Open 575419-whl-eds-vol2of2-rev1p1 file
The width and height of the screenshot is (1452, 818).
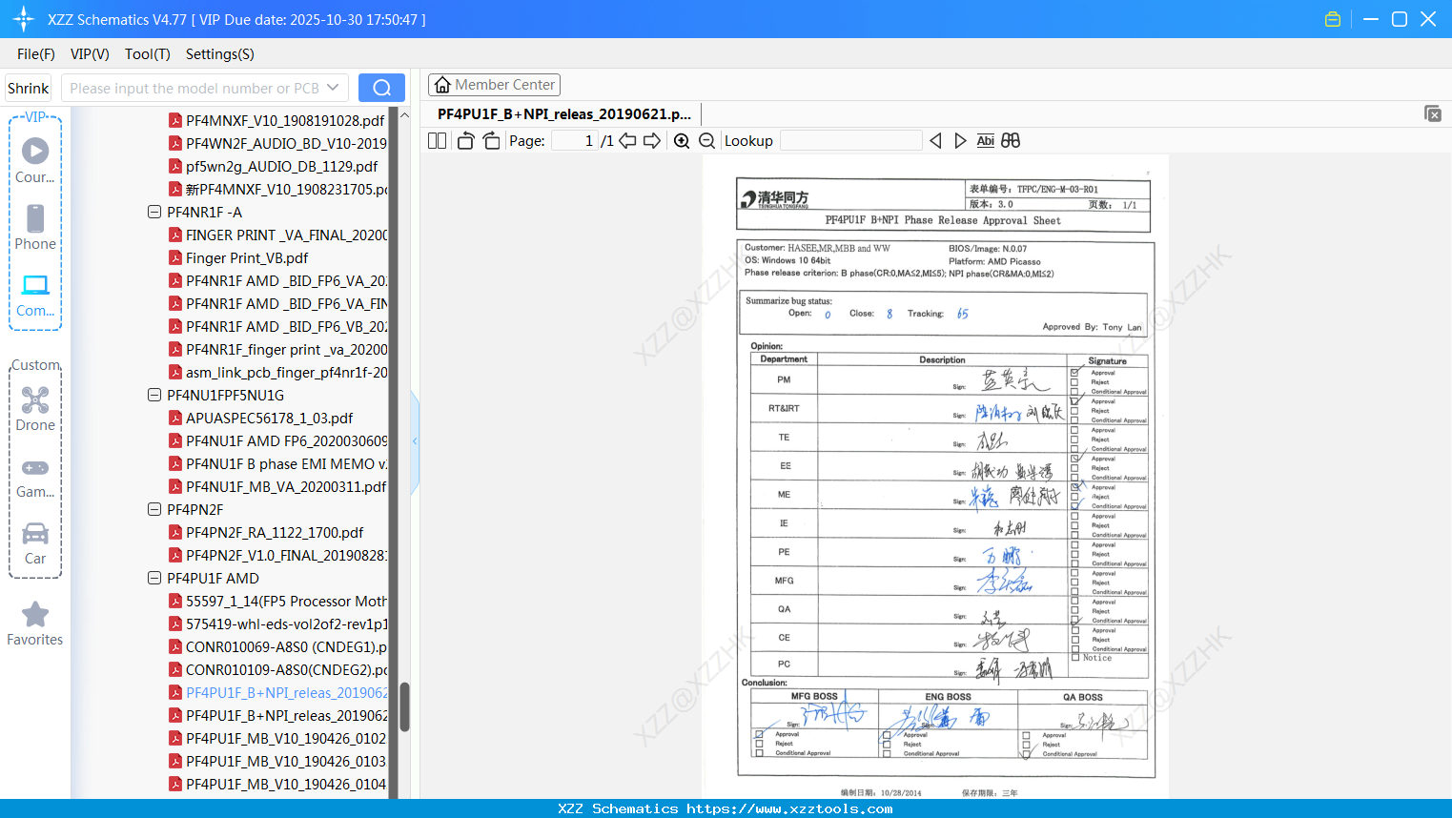277,624
